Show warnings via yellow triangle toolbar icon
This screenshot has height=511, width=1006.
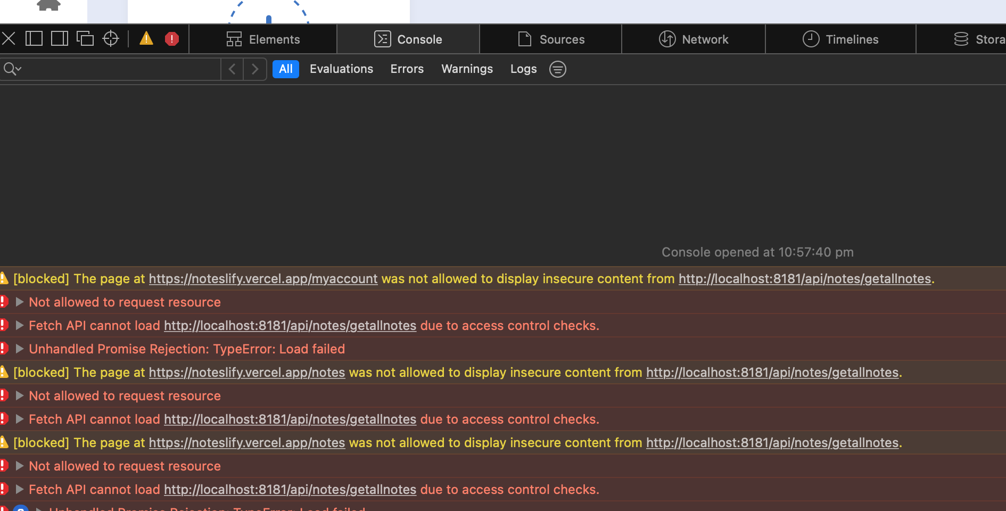coord(146,38)
